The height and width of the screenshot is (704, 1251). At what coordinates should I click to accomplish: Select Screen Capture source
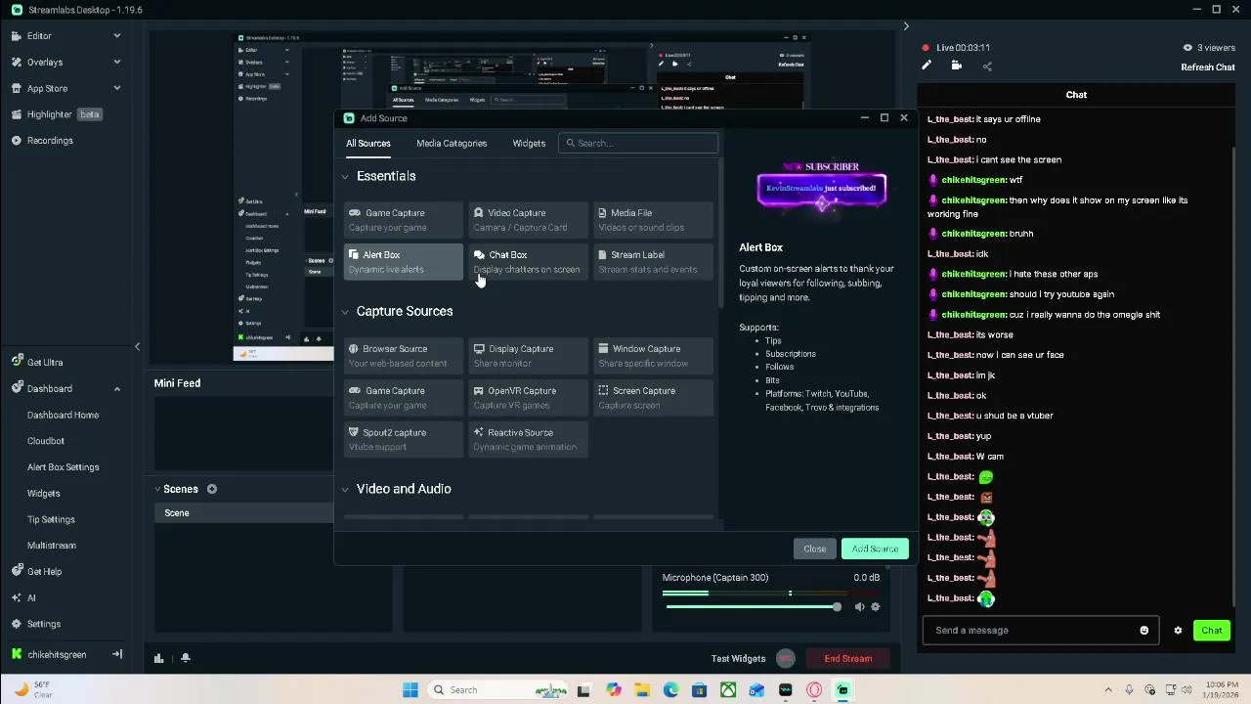[653, 398]
